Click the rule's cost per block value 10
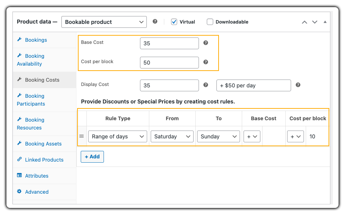This screenshot has height=214, width=345. click(x=317, y=137)
